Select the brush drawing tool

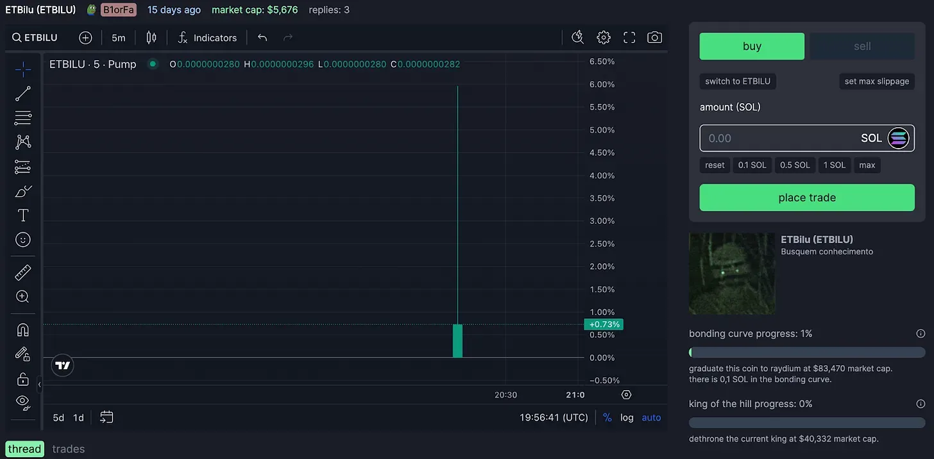coord(23,191)
